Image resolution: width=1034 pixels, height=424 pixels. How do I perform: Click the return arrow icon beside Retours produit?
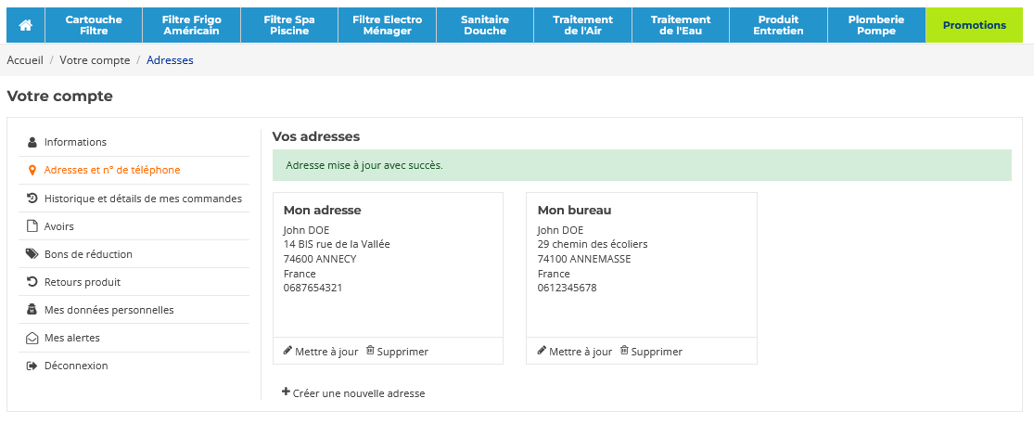point(32,282)
